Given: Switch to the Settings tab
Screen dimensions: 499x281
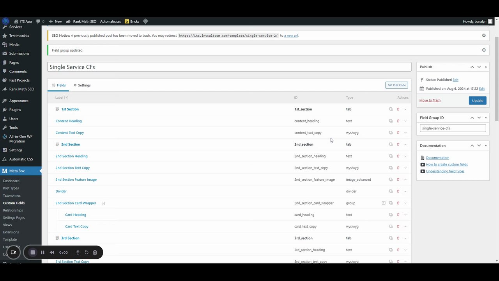Looking at the screenshot, I should click(x=82, y=85).
